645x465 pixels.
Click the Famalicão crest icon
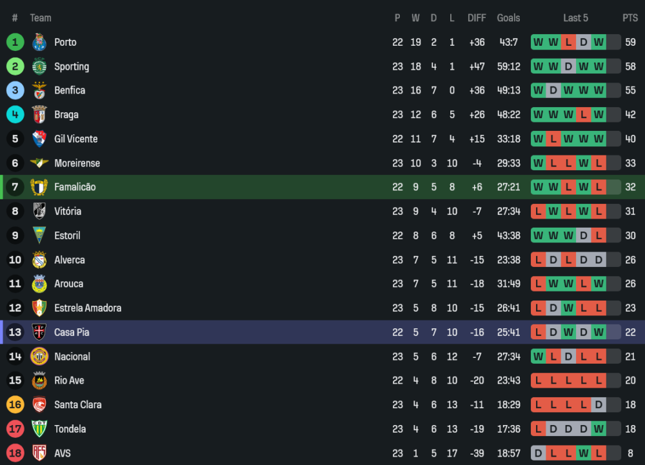coord(39,187)
